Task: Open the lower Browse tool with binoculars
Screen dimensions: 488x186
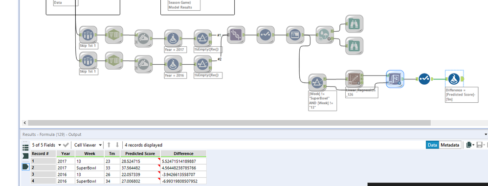Action: (354, 46)
